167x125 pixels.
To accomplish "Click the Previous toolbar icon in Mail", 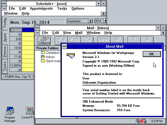I will pyautogui.click(x=134, y=40).
